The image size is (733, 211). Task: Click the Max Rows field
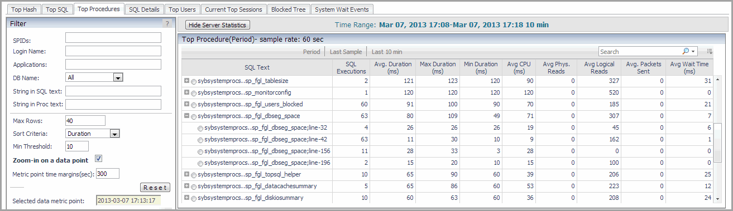[x=85, y=121]
